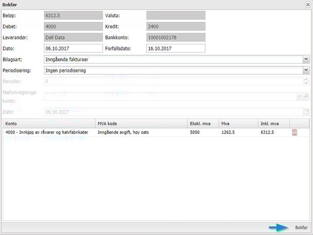Screen dimensions: 313x235
Task: Click the Kredit field containing 2400
Action: (176, 26)
